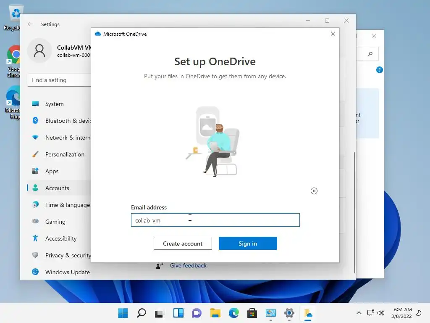Image resolution: width=430 pixels, height=323 pixels.
Task: Go back using the Settings back arrow
Action: [30, 24]
